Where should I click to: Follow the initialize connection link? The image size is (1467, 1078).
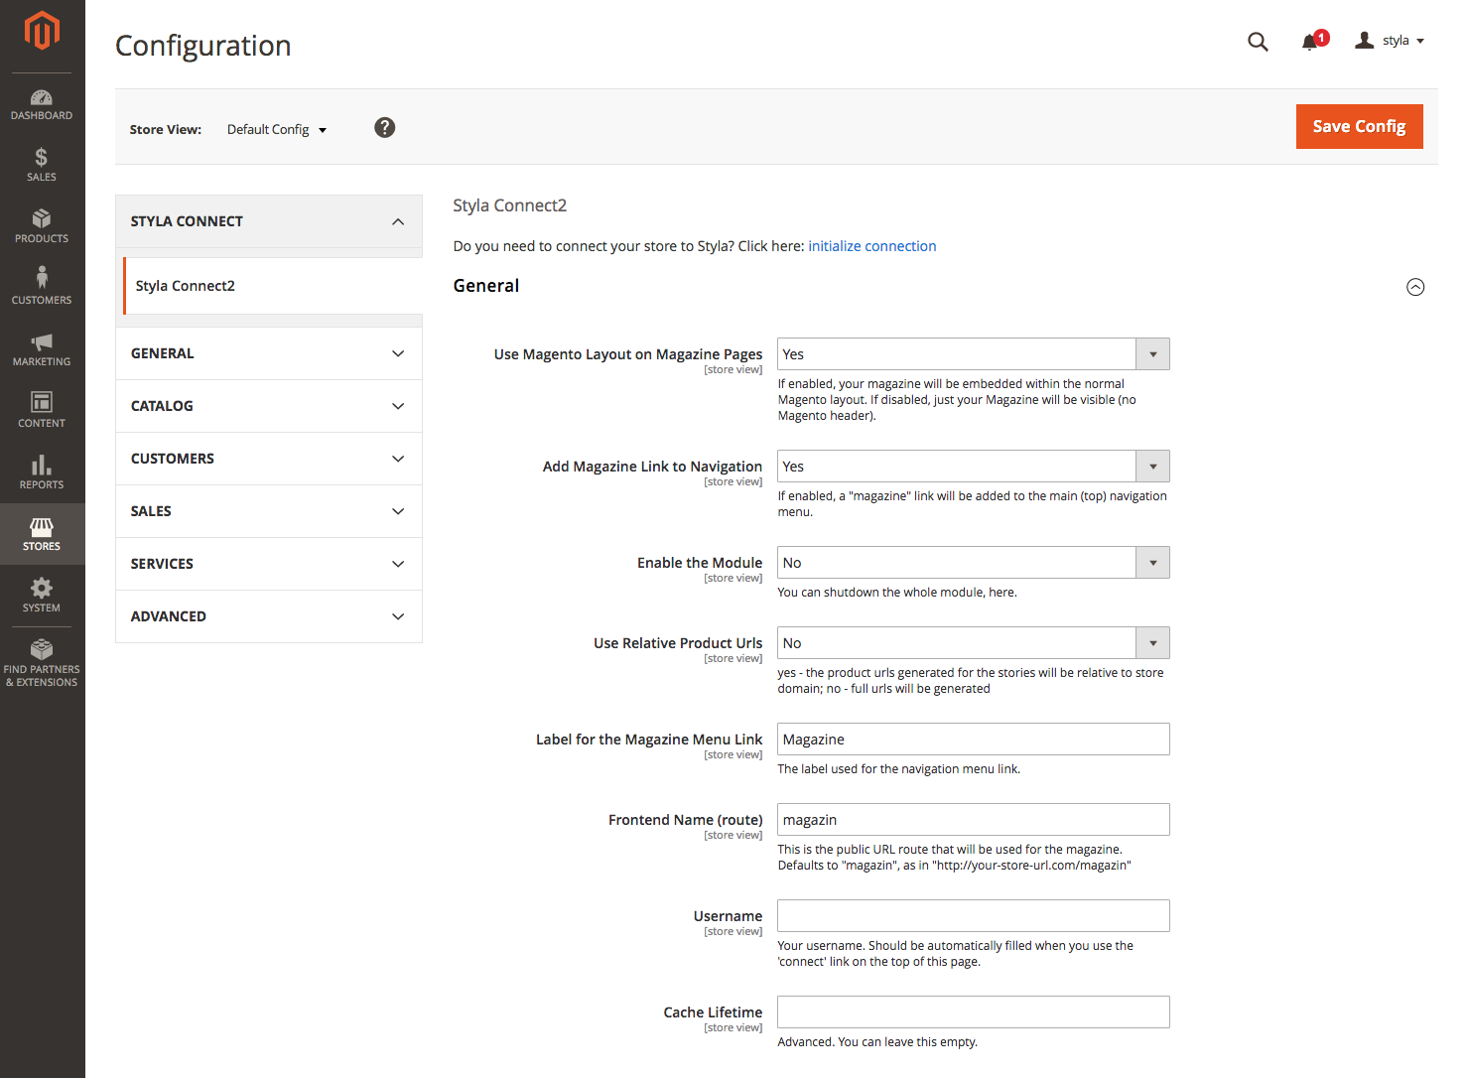tap(871, 246)
